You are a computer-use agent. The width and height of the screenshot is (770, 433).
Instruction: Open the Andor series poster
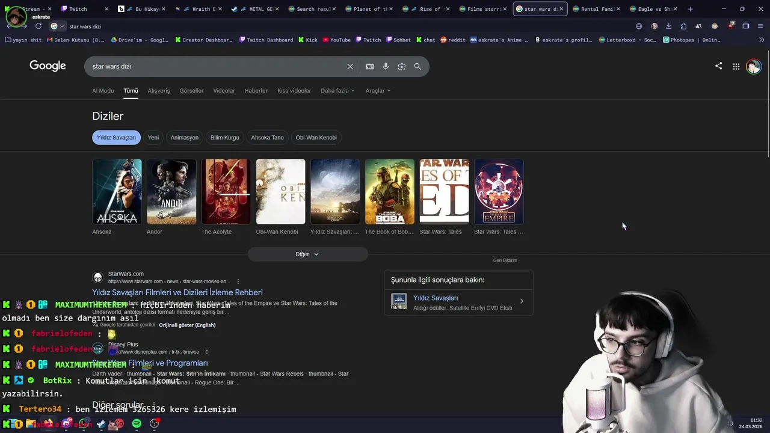click(x=171, y=191)
